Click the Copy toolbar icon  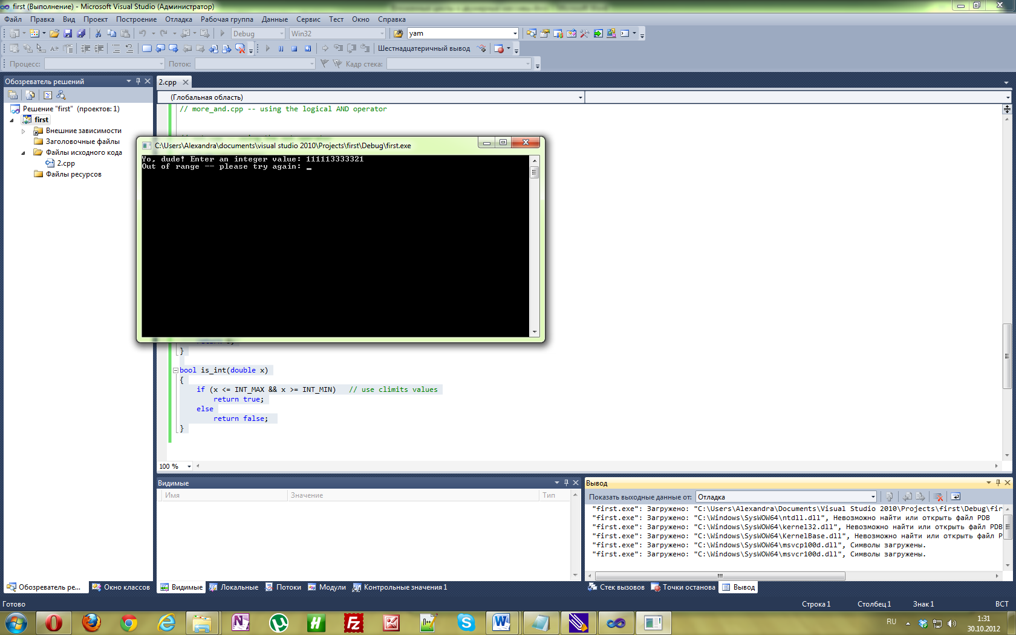(x=111, y=34)
